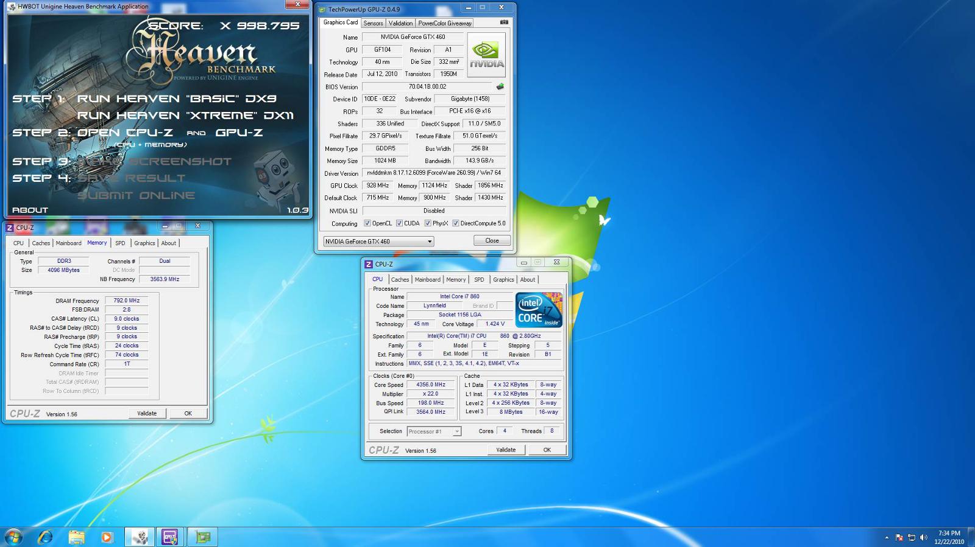Click GPU-Z link in Heaven app step 2
This screenshot has width=975, height=547.
pos(239,133)
